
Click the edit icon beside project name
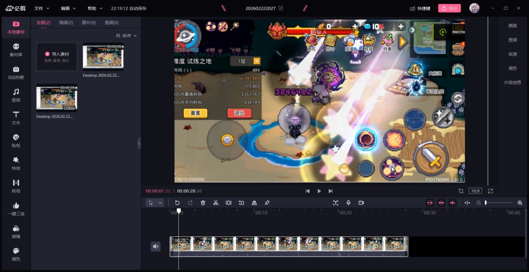pyautogui.click(x=281, y=8)
